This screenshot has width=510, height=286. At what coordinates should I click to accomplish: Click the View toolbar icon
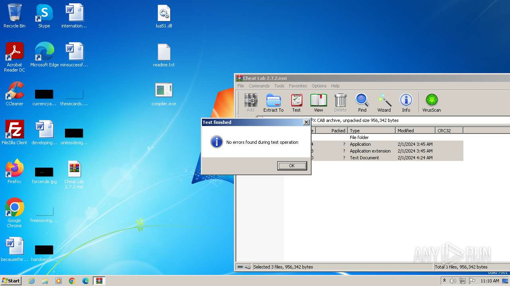318,103
